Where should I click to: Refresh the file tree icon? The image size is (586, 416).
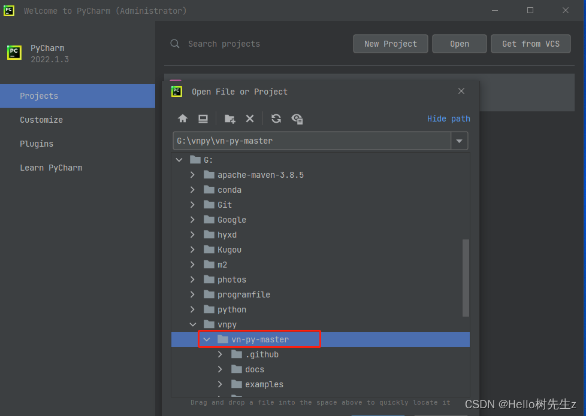click(x=276, y=119)
